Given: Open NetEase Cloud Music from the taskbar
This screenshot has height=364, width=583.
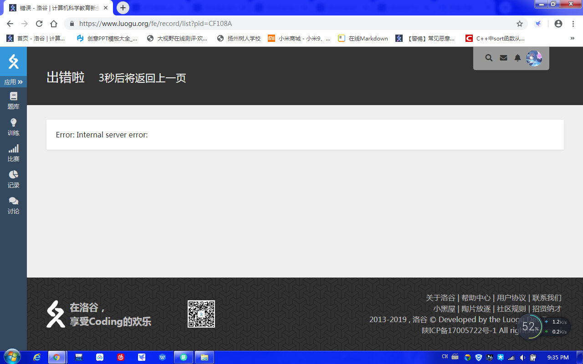Looking at the screenshot, I should coord(121,357).
